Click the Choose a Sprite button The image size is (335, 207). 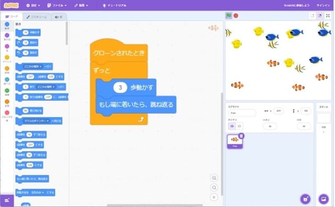click(x=306, y=199)
